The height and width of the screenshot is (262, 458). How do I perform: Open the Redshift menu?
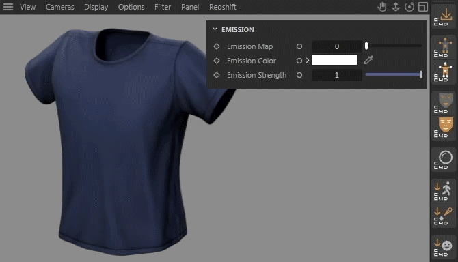tap(223, 7)
